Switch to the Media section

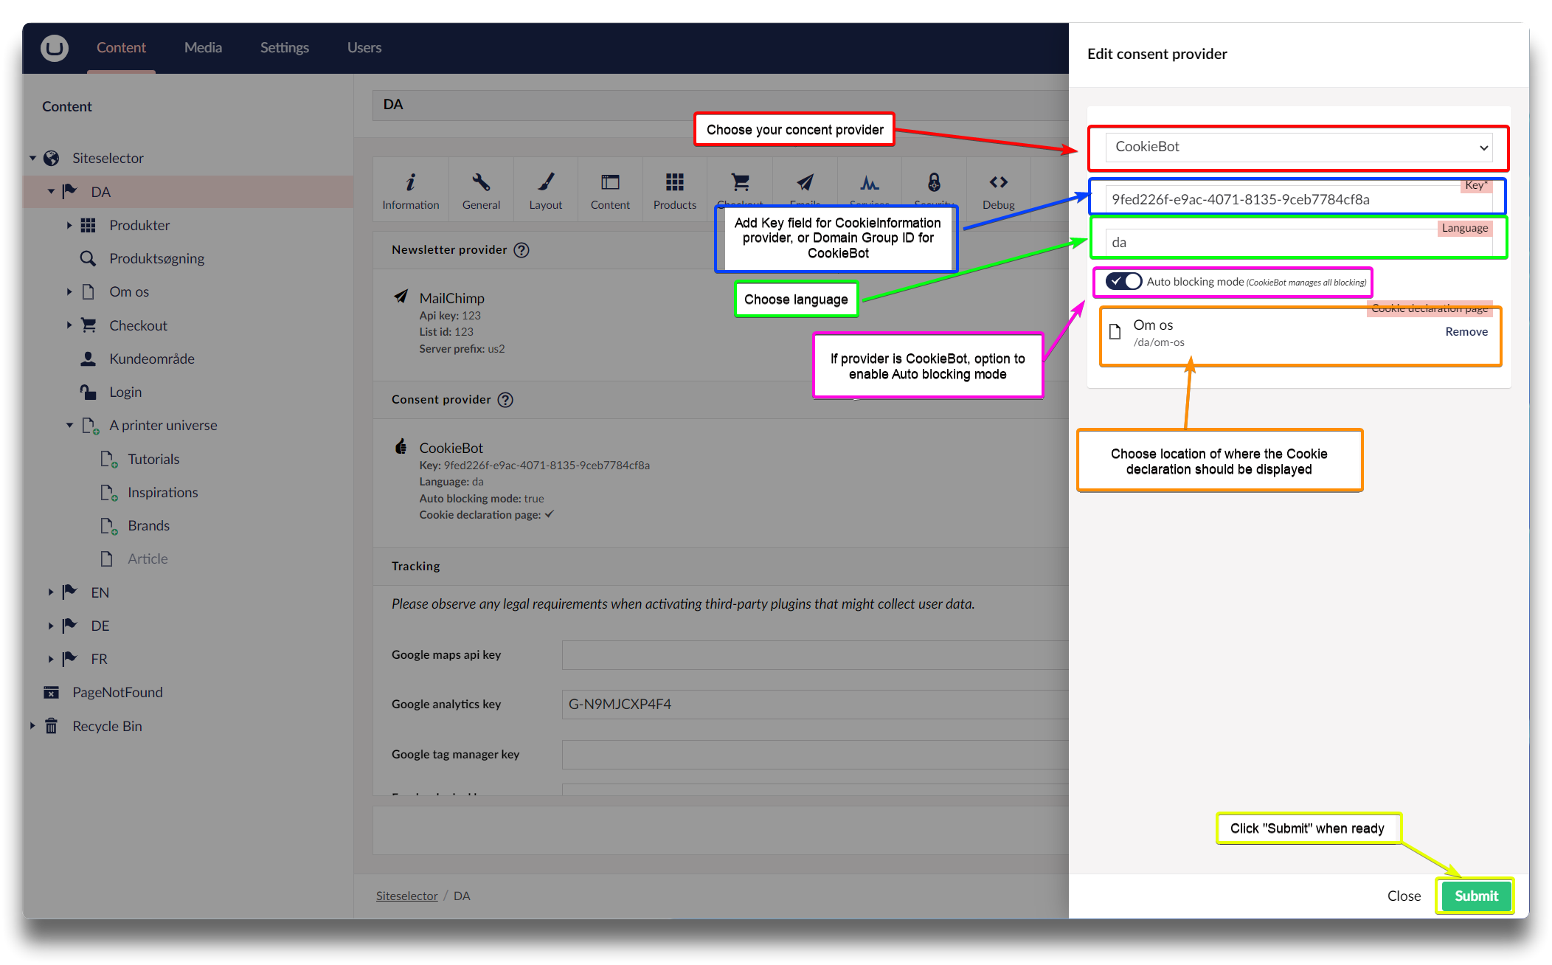point(203,48)
